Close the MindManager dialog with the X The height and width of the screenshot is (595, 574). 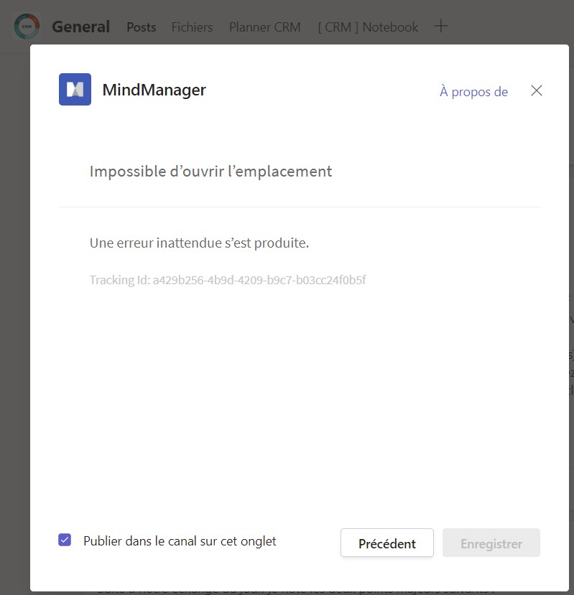coord(537,90)
